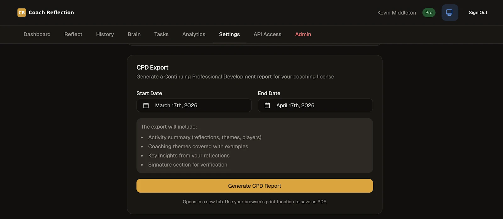Click the Kevin Middleton user name
The image size is (503, 219).
point(396,13)
